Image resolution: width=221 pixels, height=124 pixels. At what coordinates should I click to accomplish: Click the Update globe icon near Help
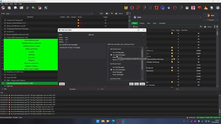[x=212, y=8]
